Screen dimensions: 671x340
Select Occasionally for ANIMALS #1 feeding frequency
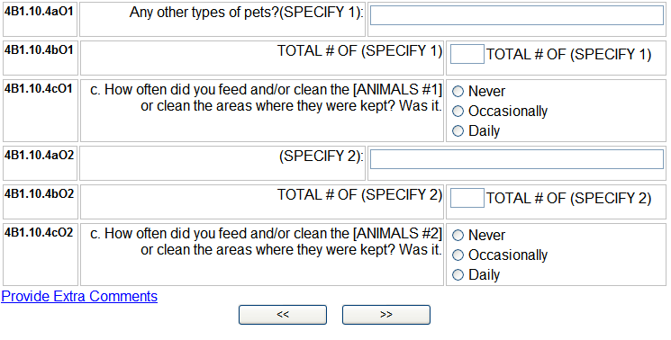coord(458,111)
